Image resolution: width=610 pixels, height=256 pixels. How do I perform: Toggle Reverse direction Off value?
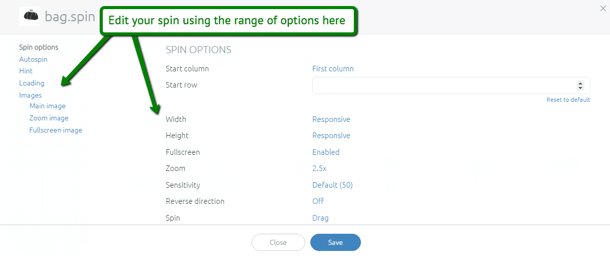tap(318, 201)
